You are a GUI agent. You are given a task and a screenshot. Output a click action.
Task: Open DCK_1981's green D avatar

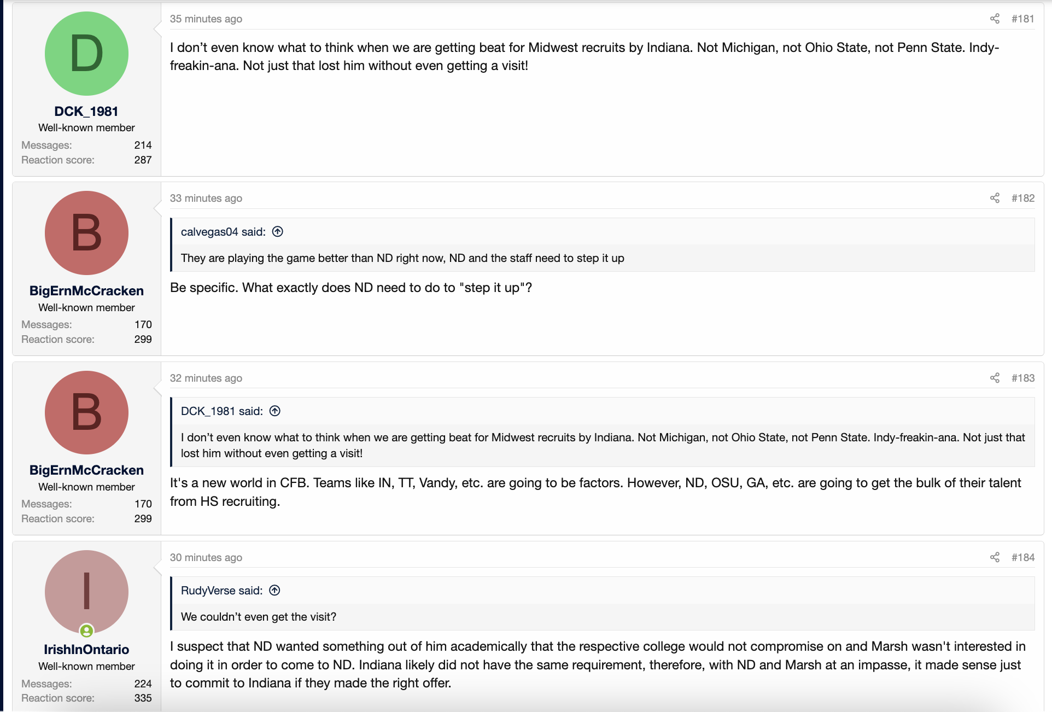[86, 54]
